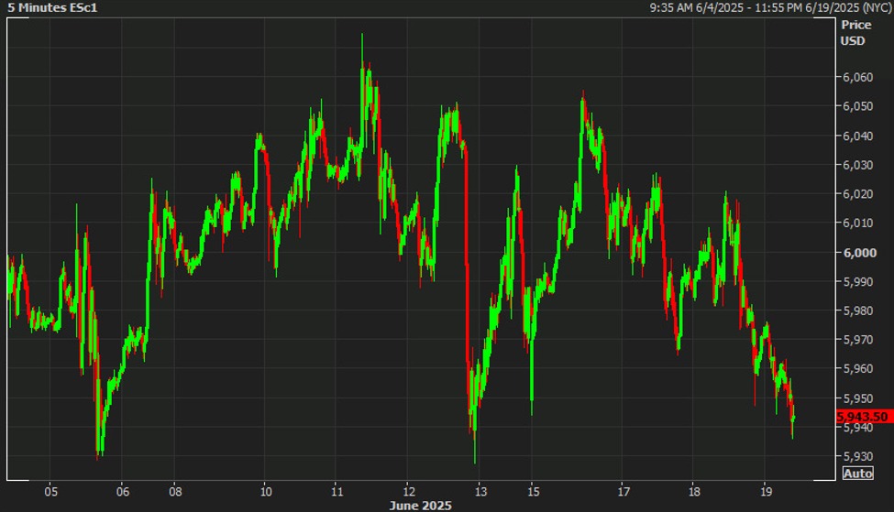Image resolution: width=894 pixels, height=512 pixels.
Task: Click date 19 on the time axis
Action: [x=765, y=490]
